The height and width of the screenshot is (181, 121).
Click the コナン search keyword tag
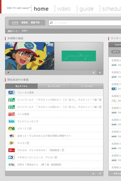pyautogui.click(x=116, y=52)
